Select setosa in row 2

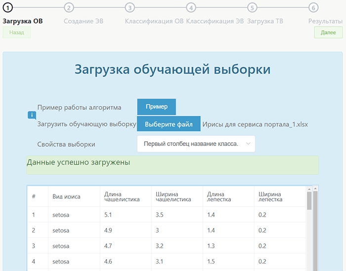point(61,230)
